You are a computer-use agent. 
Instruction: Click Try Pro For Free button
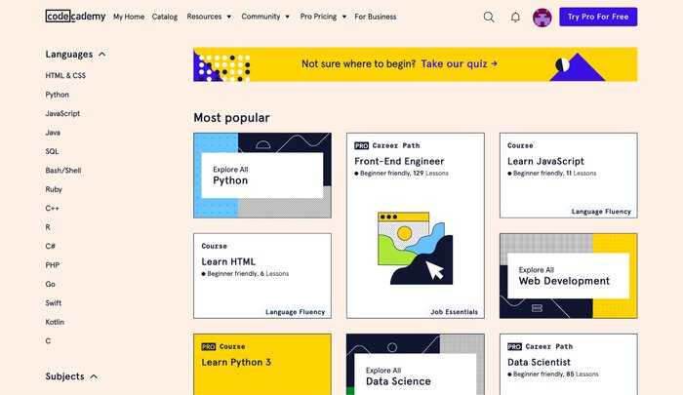(x=598, y=17)
